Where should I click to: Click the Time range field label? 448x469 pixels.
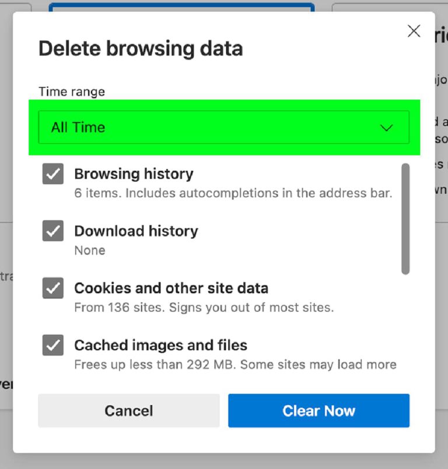pyautogui.click(x=72, y=92)
